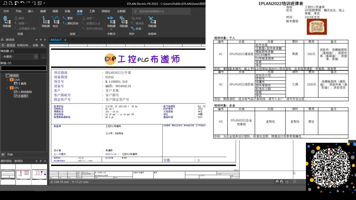Switch to the 视图 ribbon tab
Image resolution: width=356 pixels, height=200 pixels.
coord(55,11)
